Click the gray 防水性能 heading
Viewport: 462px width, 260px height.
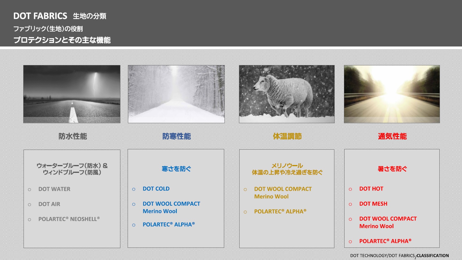click(x=73, y=136)
